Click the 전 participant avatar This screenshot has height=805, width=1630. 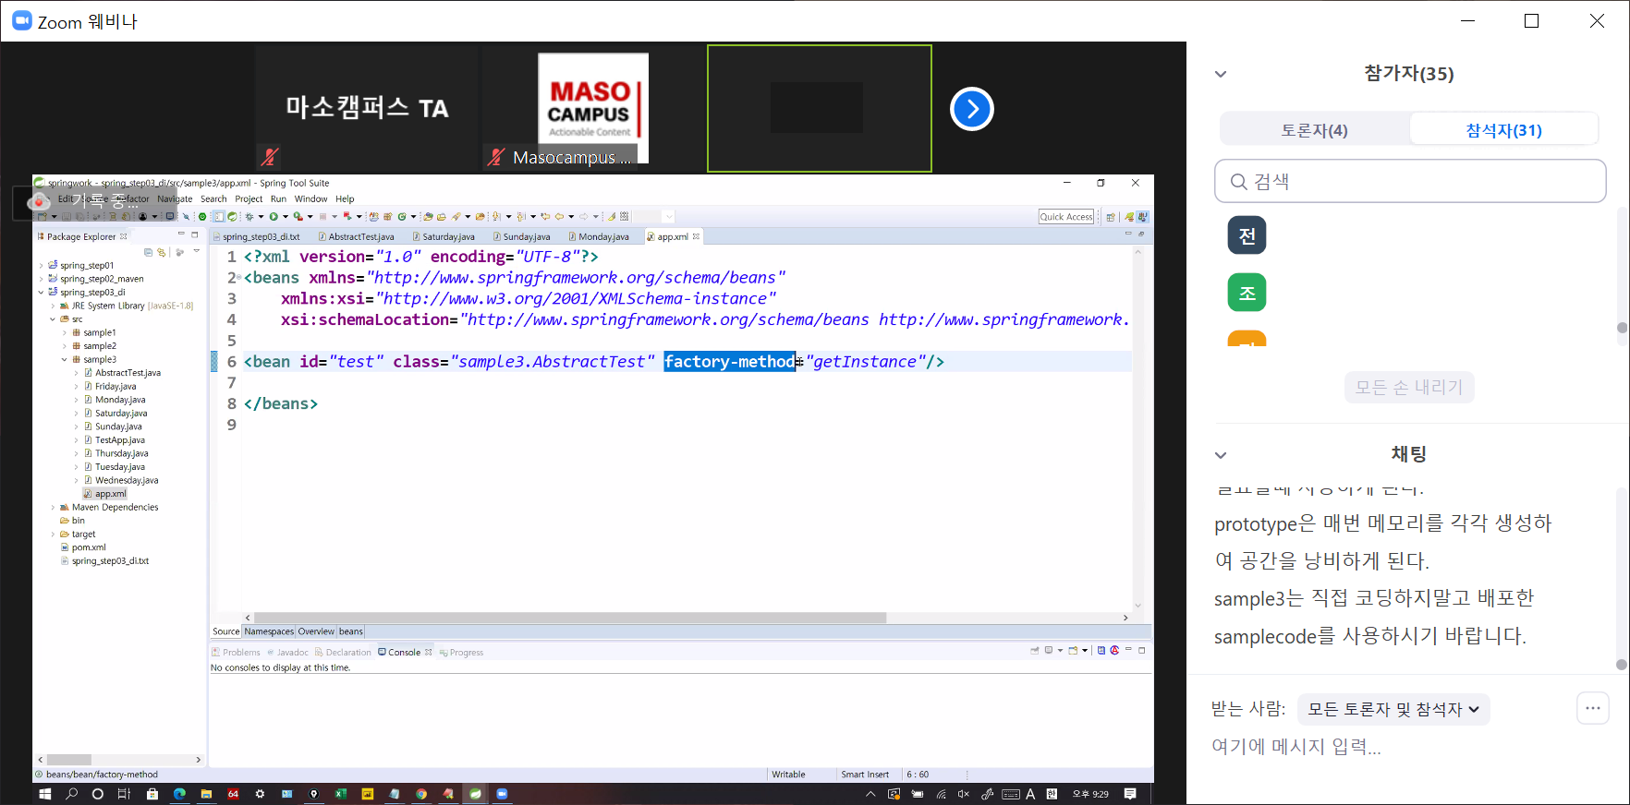tap(1247, 235)
